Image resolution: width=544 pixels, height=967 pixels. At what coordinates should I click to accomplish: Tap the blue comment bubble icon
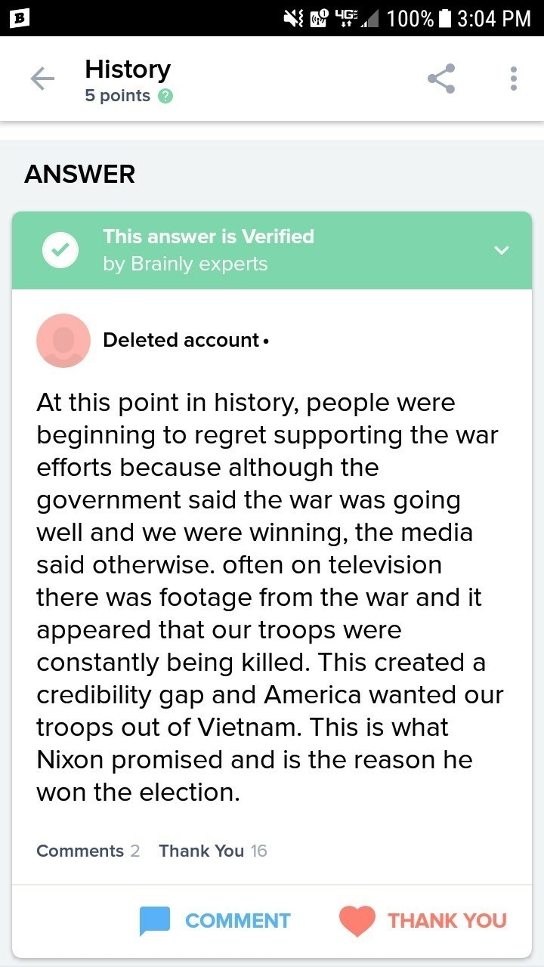pos(155,921)
